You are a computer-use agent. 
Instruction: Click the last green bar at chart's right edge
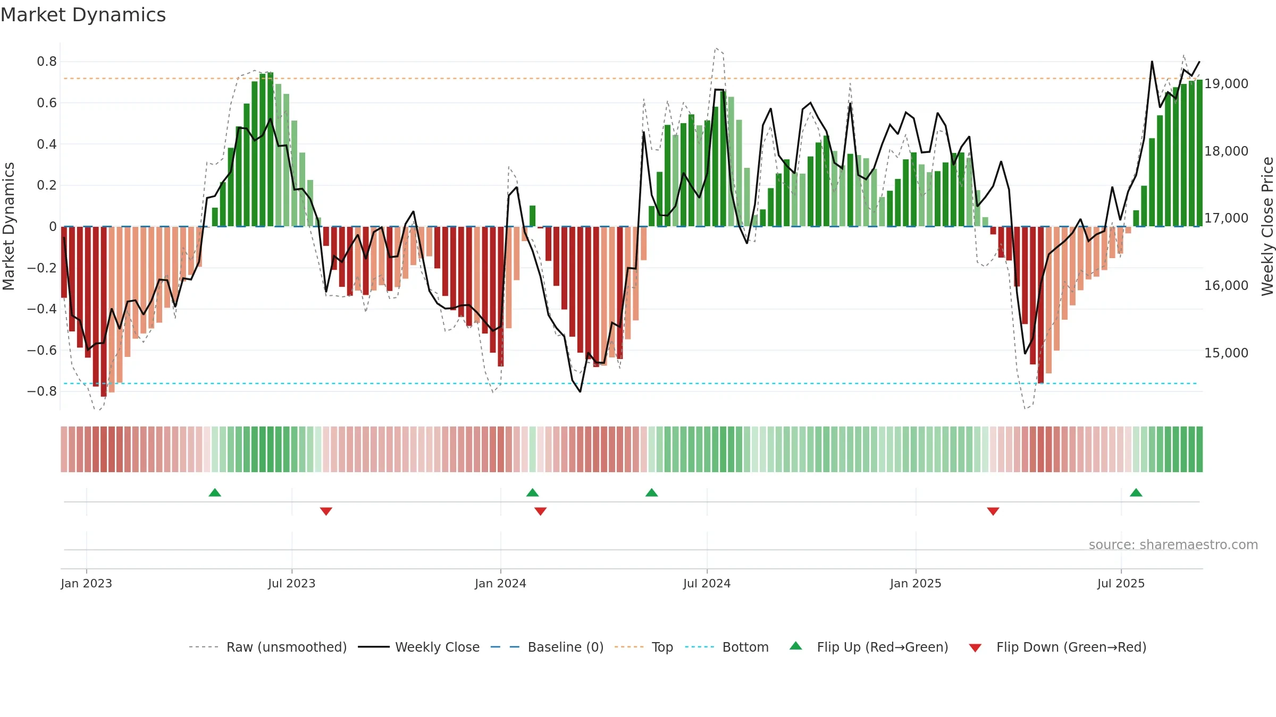click(x=1199, y=153)
